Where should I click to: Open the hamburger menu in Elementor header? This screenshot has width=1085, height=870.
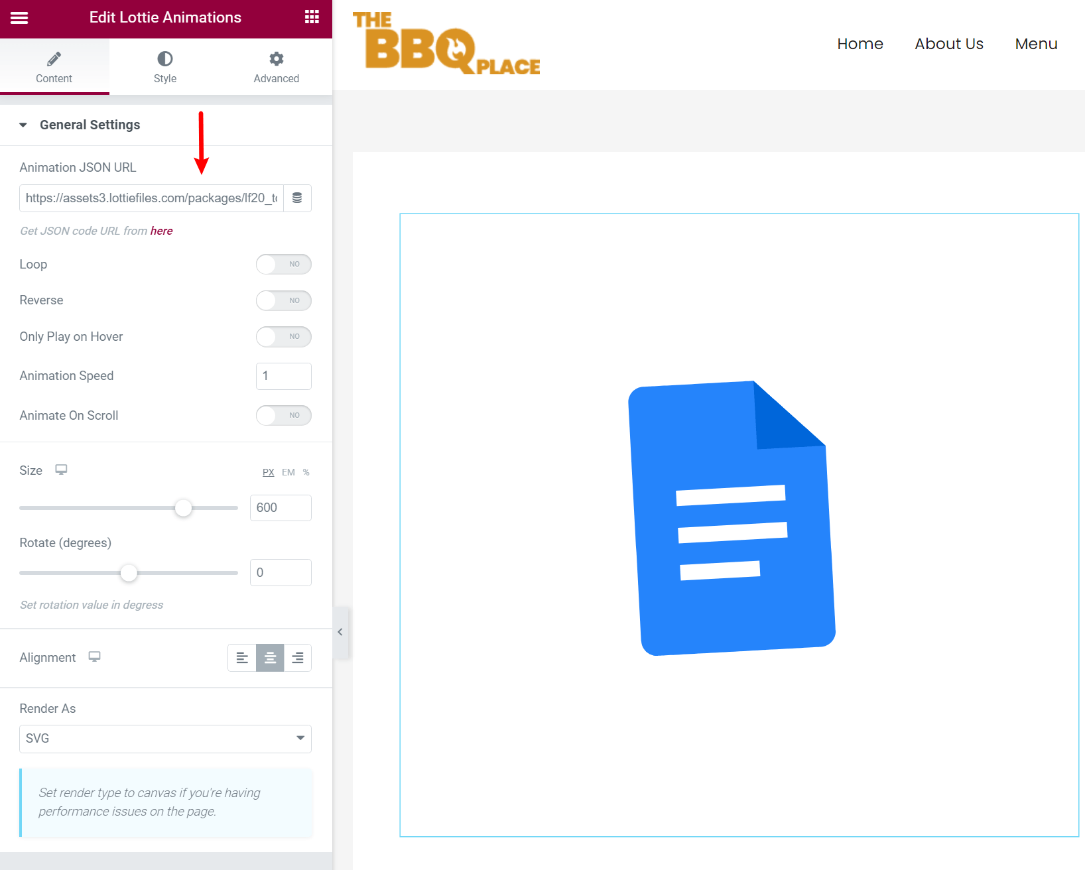(x=19, y=18)
